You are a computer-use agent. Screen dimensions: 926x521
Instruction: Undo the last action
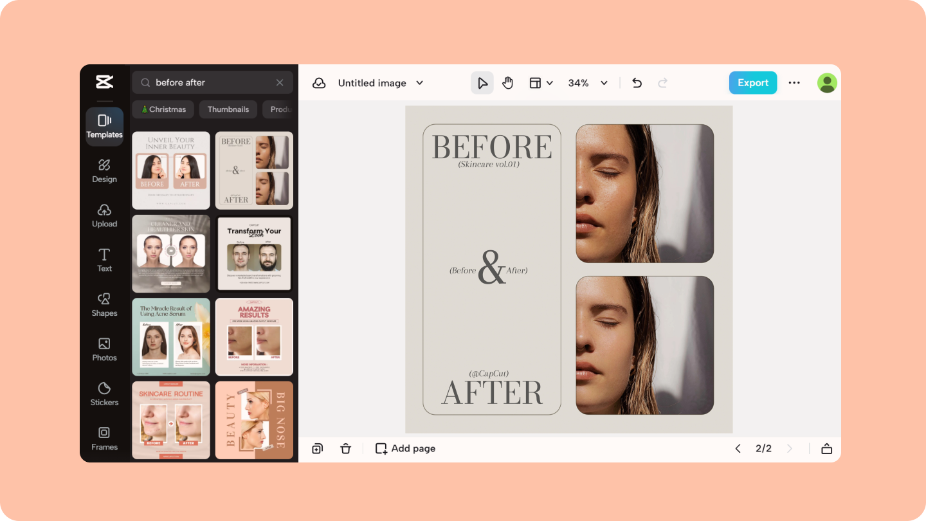[637, 82]
